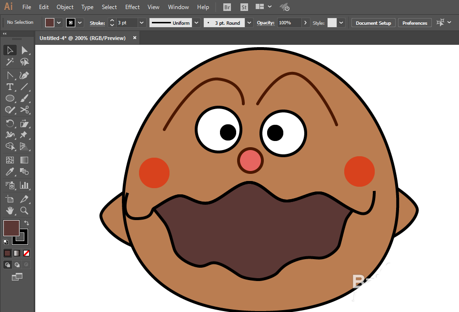Open the Object menu
This screenshot has width=459, height=312.
point(65,7)
